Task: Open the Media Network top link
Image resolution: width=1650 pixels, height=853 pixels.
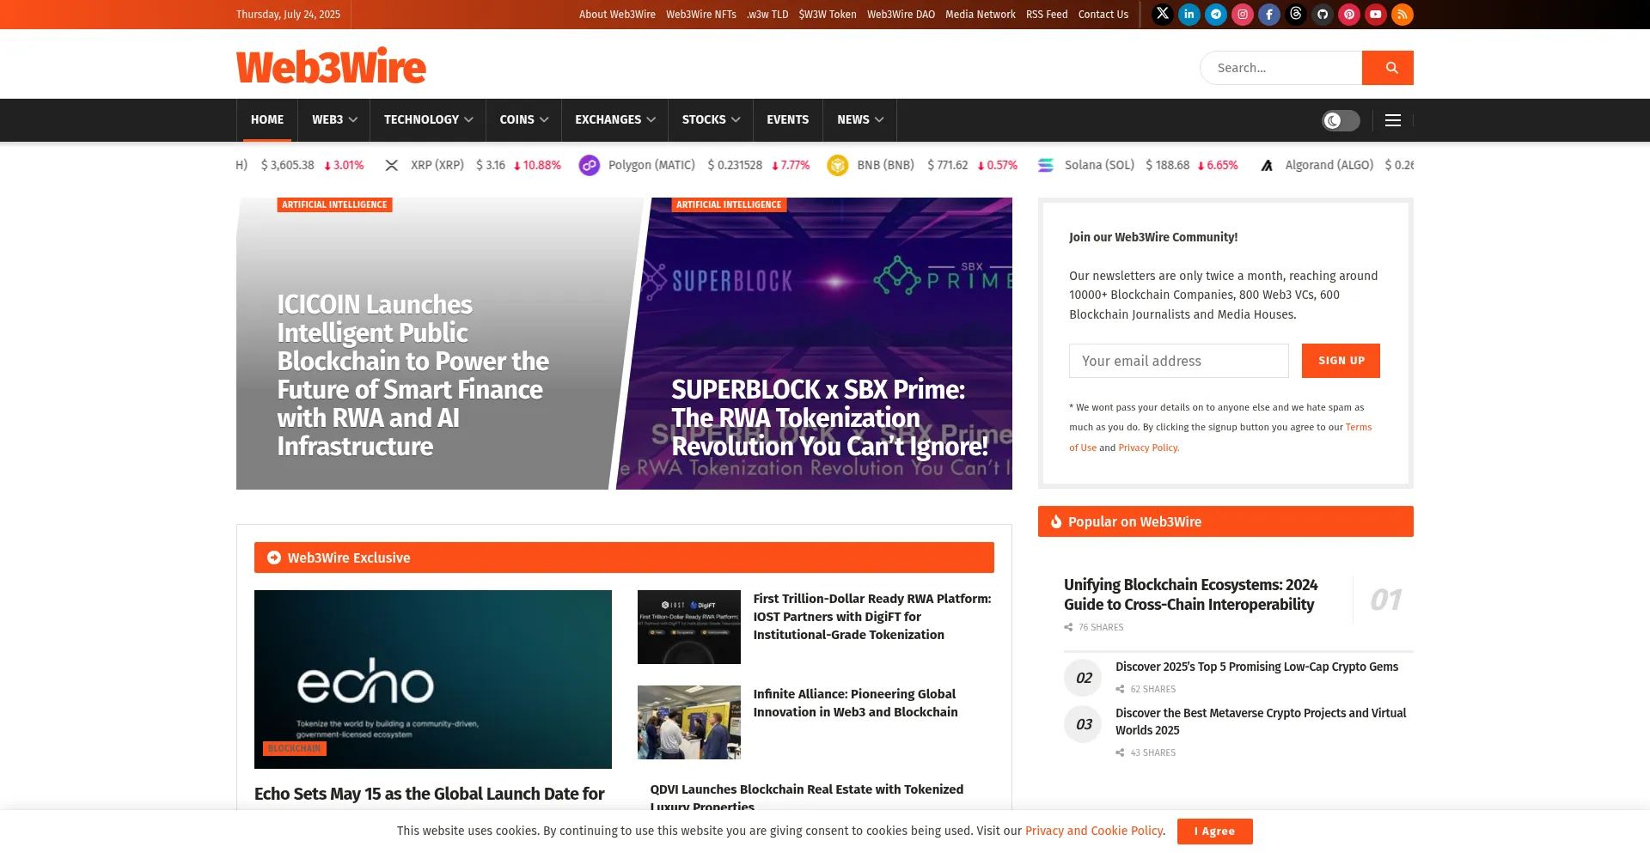Action: pyautogui.click(x=981, y=15)
